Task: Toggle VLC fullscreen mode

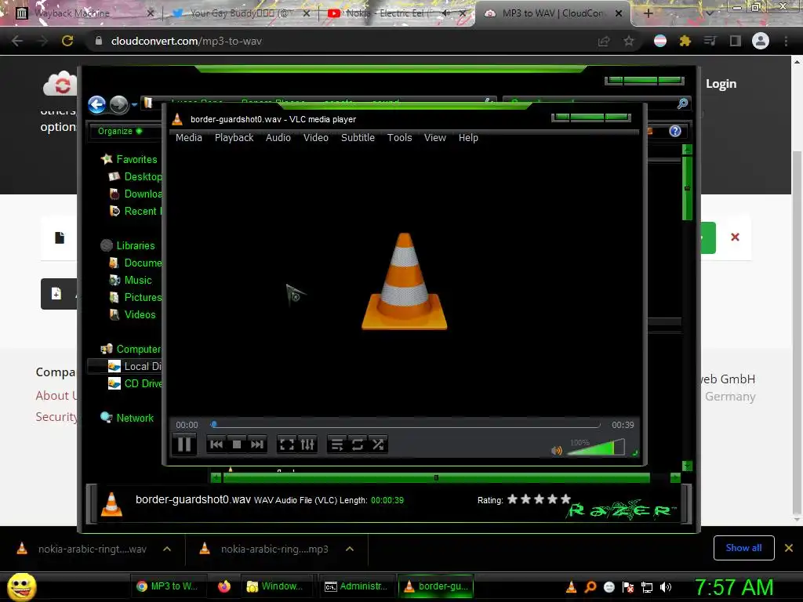Action: [x=287, y=444]
